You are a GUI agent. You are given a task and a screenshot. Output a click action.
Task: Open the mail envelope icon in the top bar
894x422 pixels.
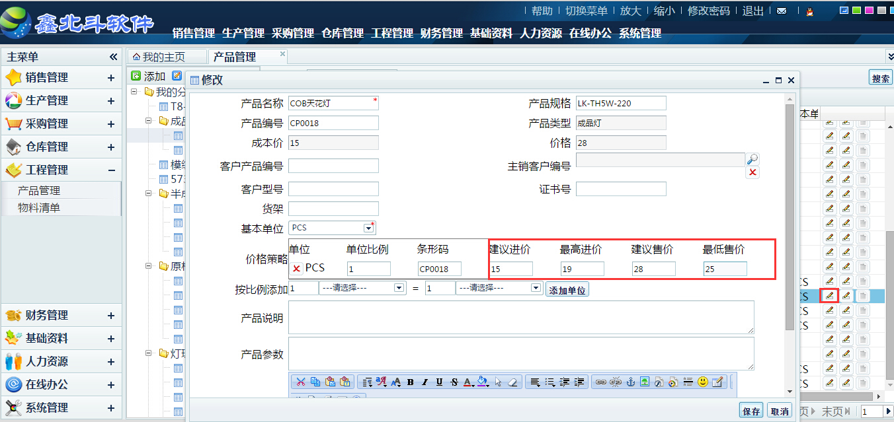[782, 11]
